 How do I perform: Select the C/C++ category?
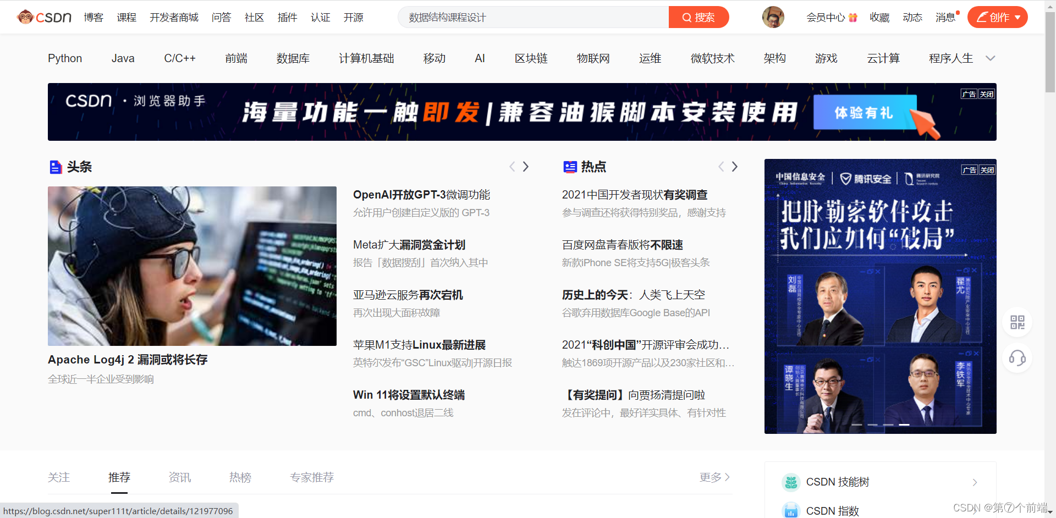point(180,58)
